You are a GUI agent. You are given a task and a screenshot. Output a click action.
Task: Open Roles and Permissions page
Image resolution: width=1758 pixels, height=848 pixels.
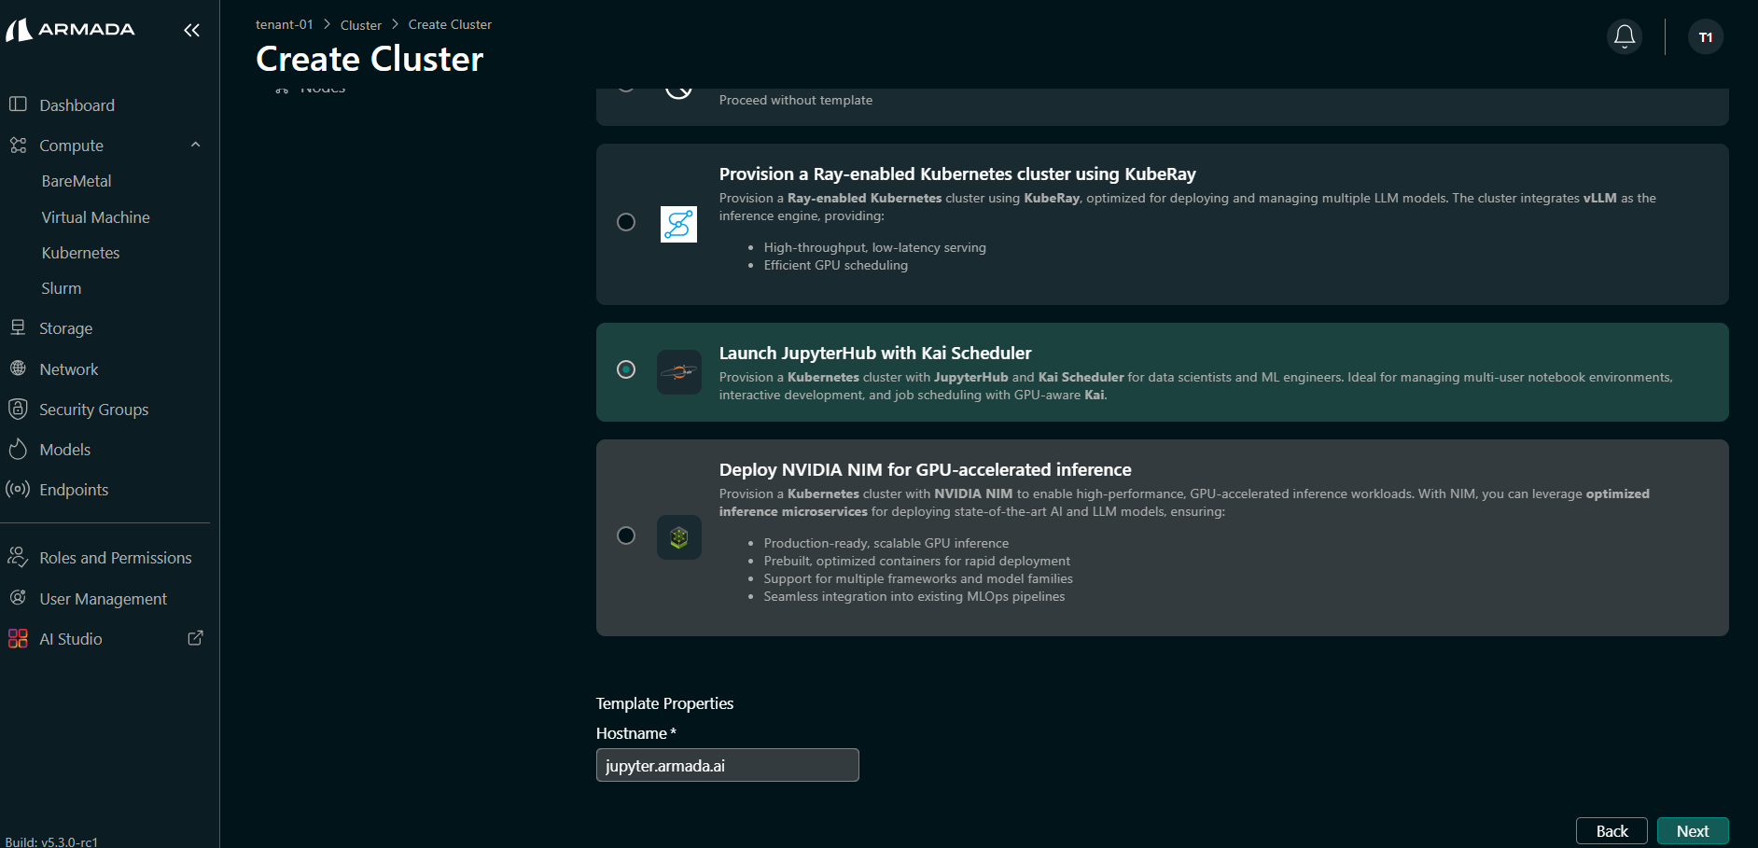coord(115,558)
